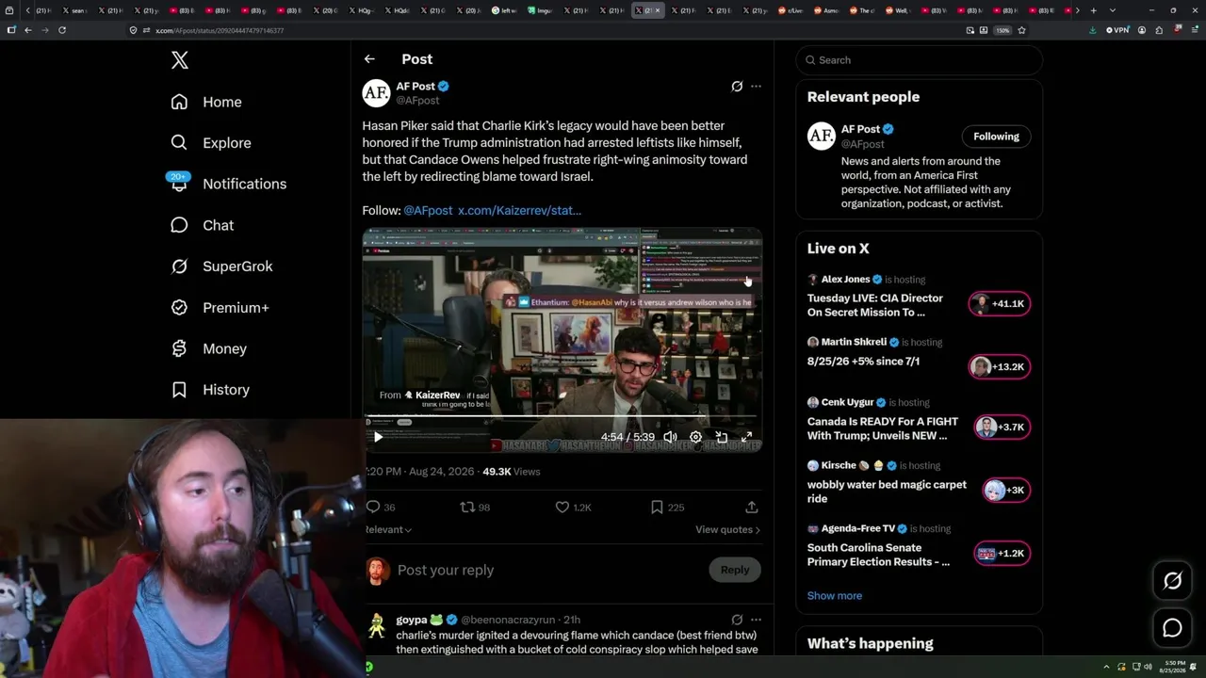Open SuperGrok from sidebar

pyautogui.click(x=222, y=266)
